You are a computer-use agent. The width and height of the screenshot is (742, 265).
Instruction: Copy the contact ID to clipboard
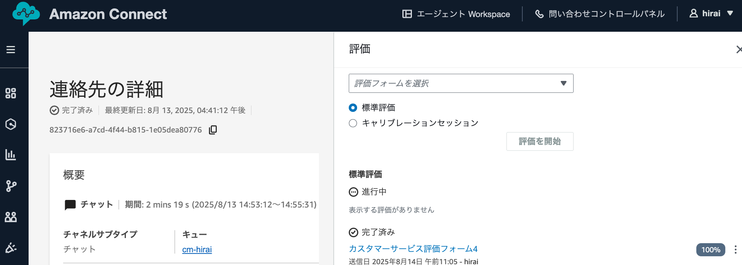point(213,130)
